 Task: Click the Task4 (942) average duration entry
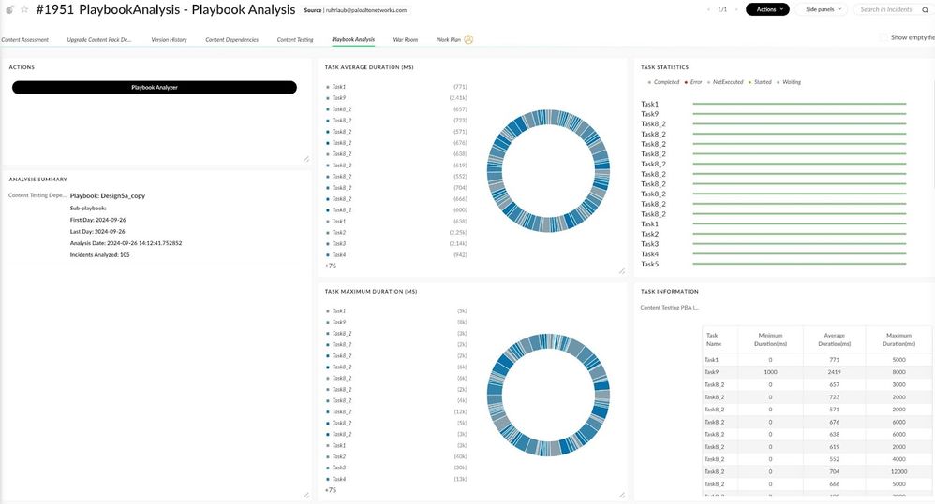pos(396,254)
